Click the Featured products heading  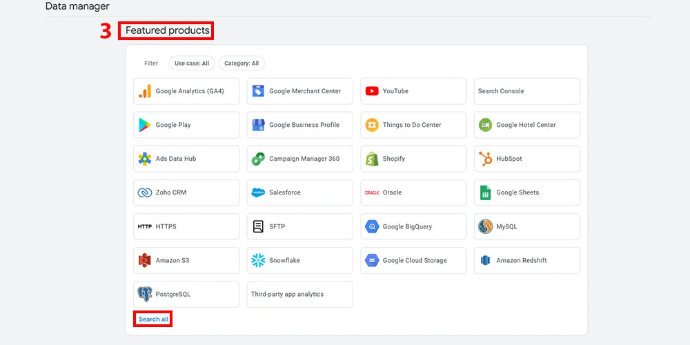pyautogui.click(x=167, y=30)
